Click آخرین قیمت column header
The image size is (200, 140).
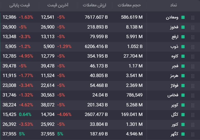pyautogui.click(x=58, y=5)
